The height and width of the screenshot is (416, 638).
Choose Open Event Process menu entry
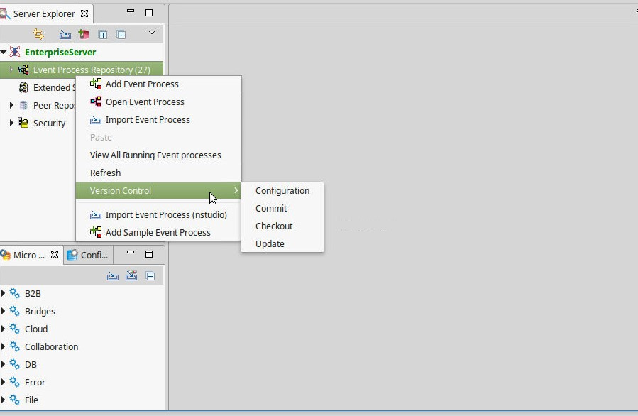click(x=159, y=102)
